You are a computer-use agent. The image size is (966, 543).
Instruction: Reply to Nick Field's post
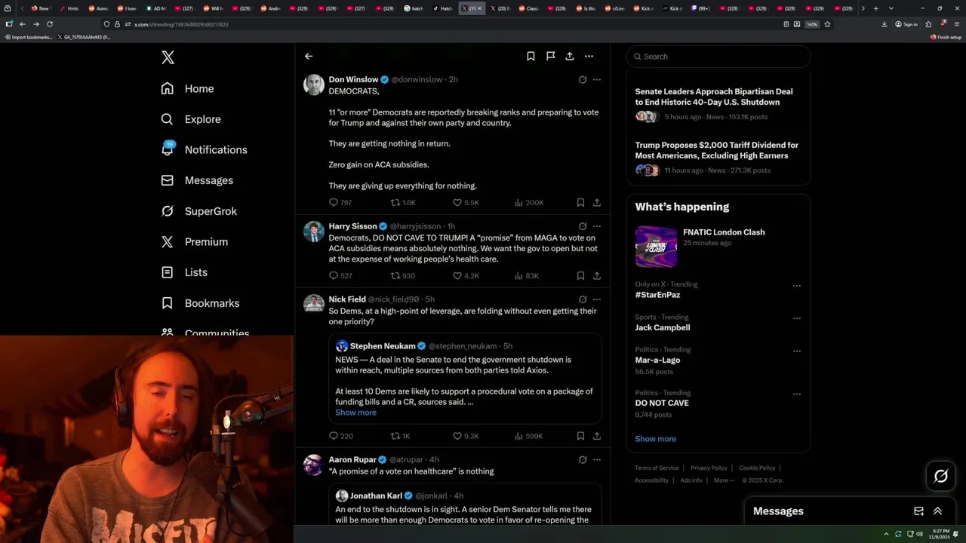pyautogui.click(x=334, y=436)
